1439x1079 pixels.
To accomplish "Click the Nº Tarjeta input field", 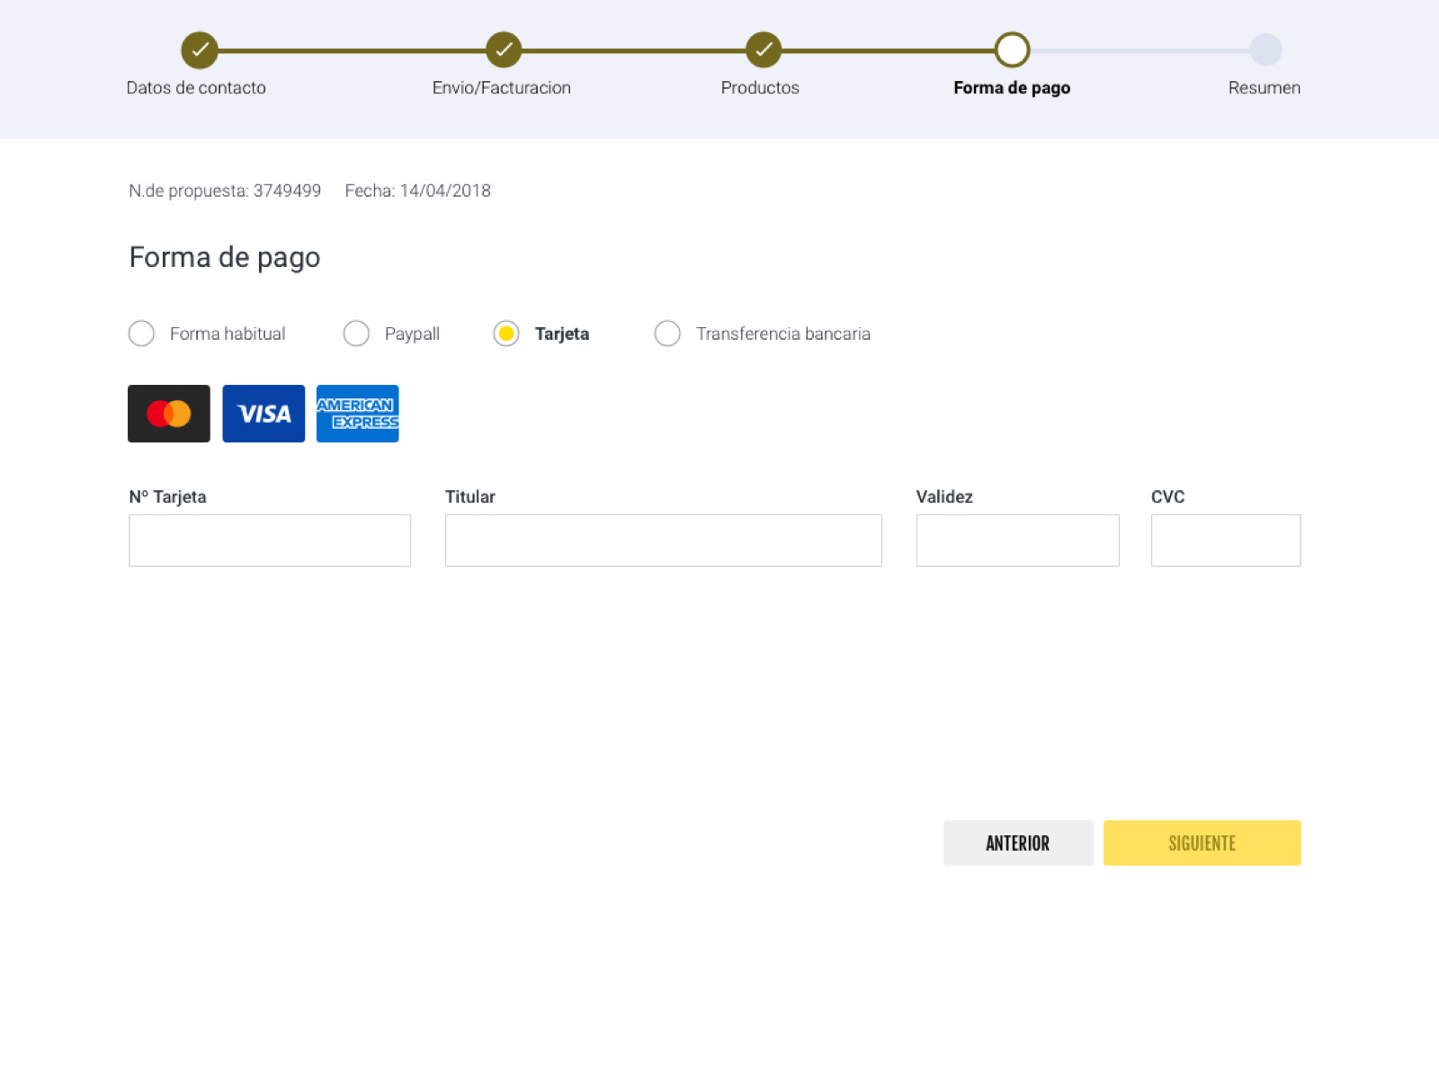I will pyautogui.click(x=270, y=540).
